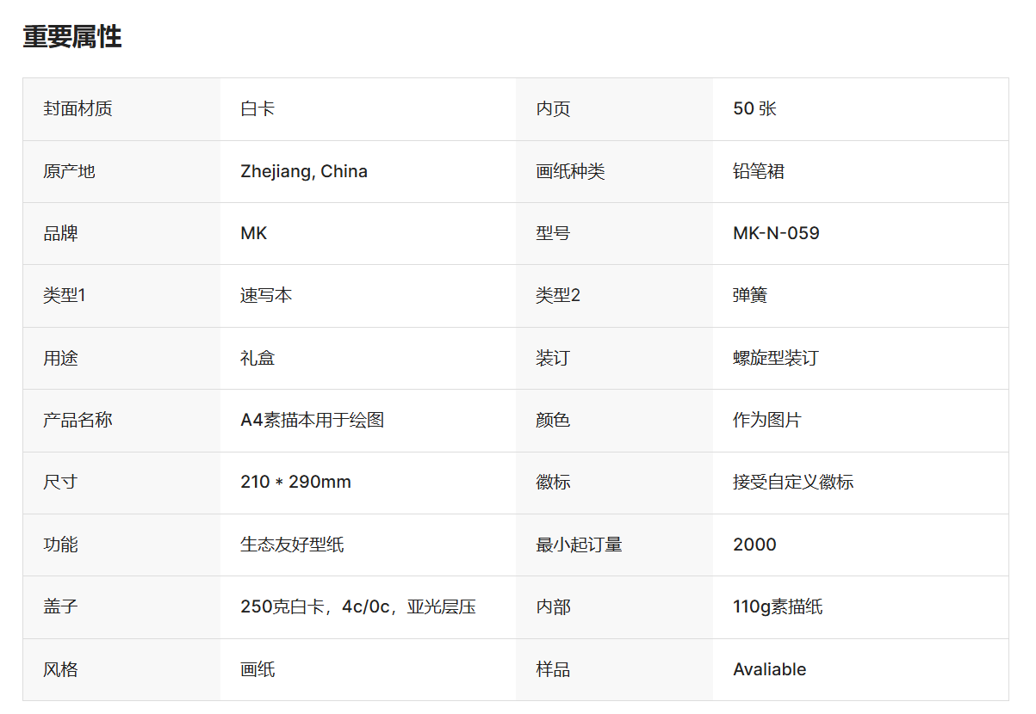Click the 接受自定义徽标 logo value
Viewport: 1036px width, 714px height.
(x=793, y=482)
